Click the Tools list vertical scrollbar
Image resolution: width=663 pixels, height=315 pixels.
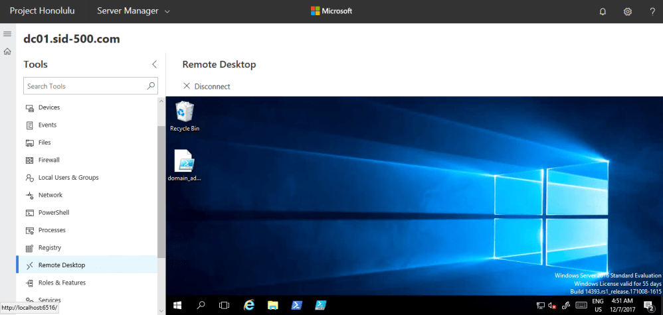click(x=161, y=192)
